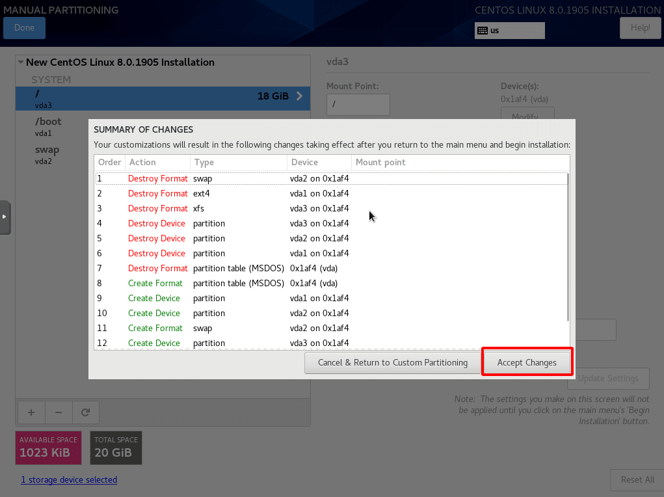
Task: Click the Type column header
Action: [x=239, y=162]
